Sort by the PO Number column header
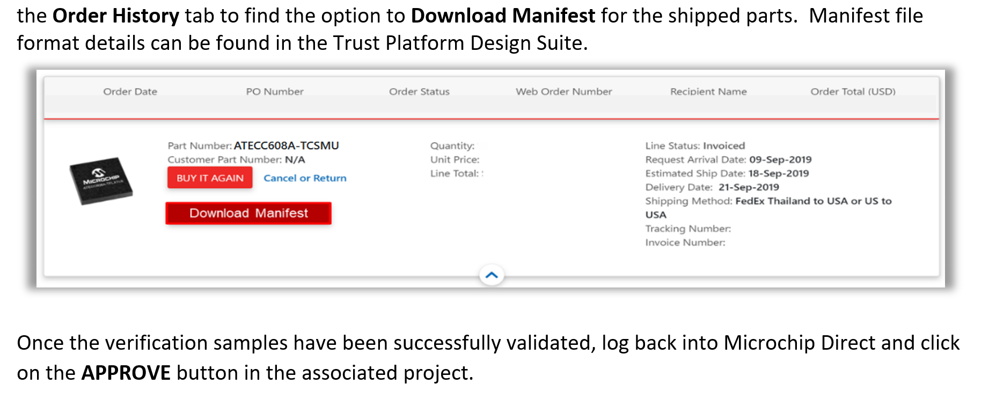Image resolution: width=996 pixels, height=413 pixels. 275,91
